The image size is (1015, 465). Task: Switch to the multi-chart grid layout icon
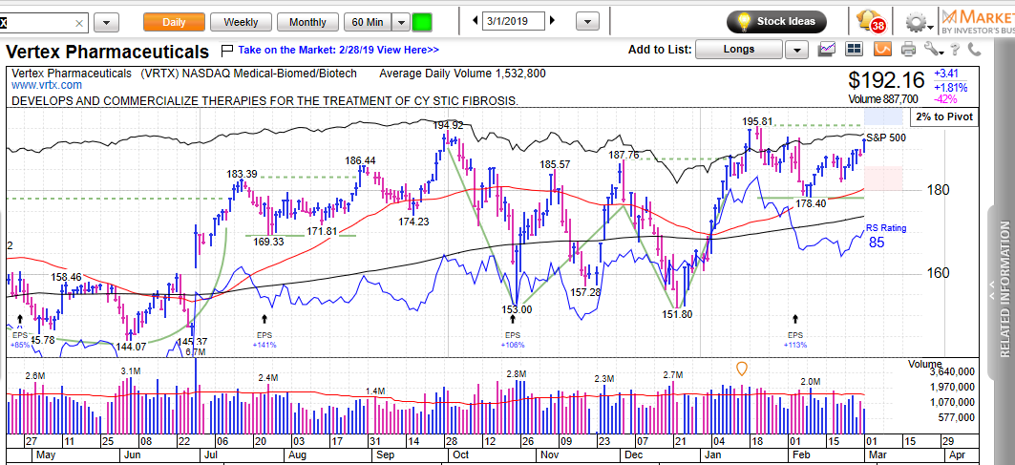click(x=856, y=49)
